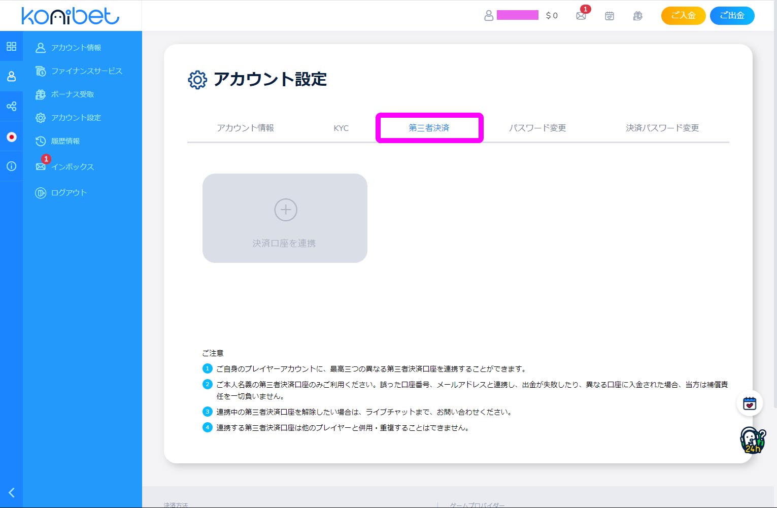Add account via 決済口座を連携 card

click(285, 218)
